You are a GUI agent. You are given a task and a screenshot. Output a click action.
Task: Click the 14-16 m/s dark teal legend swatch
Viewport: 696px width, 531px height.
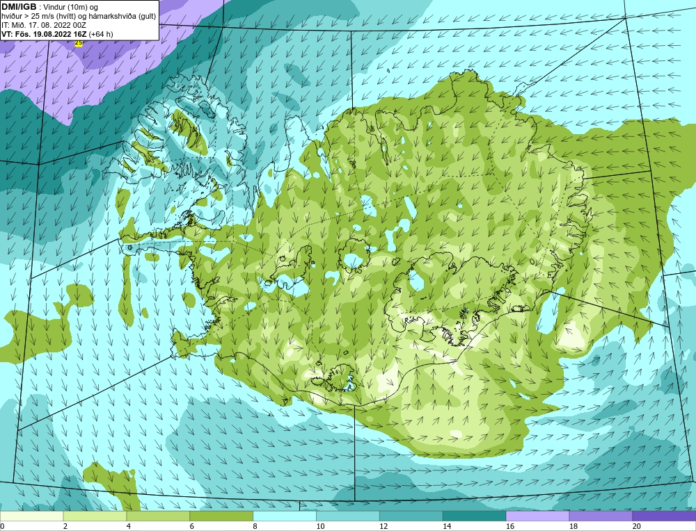coord(475,516)
